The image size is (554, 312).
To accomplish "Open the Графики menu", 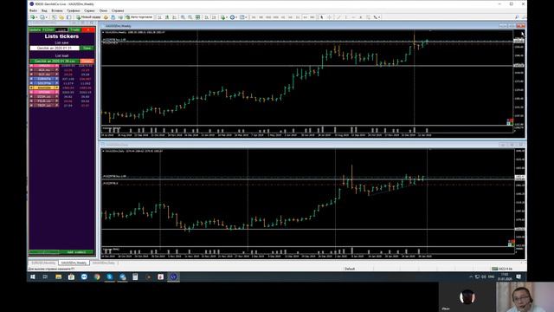I will (73, 10).
